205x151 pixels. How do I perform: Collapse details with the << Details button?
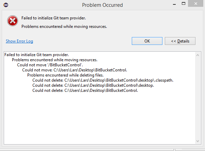tap(180, 41)
